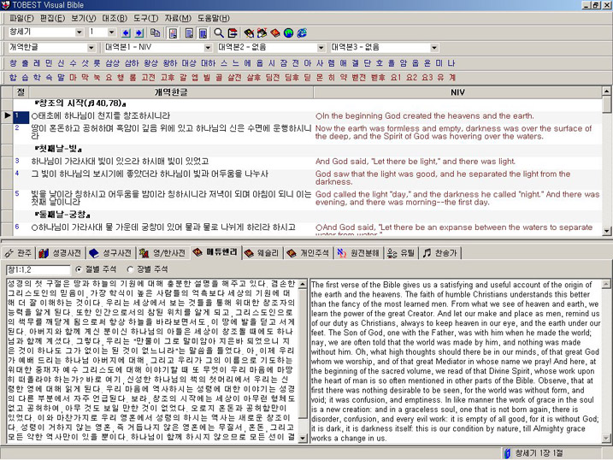Image resolution: width=613 pixels, height=460 pixels.
Task: Open the 편집(E) menu
Action: click(52, 18)
